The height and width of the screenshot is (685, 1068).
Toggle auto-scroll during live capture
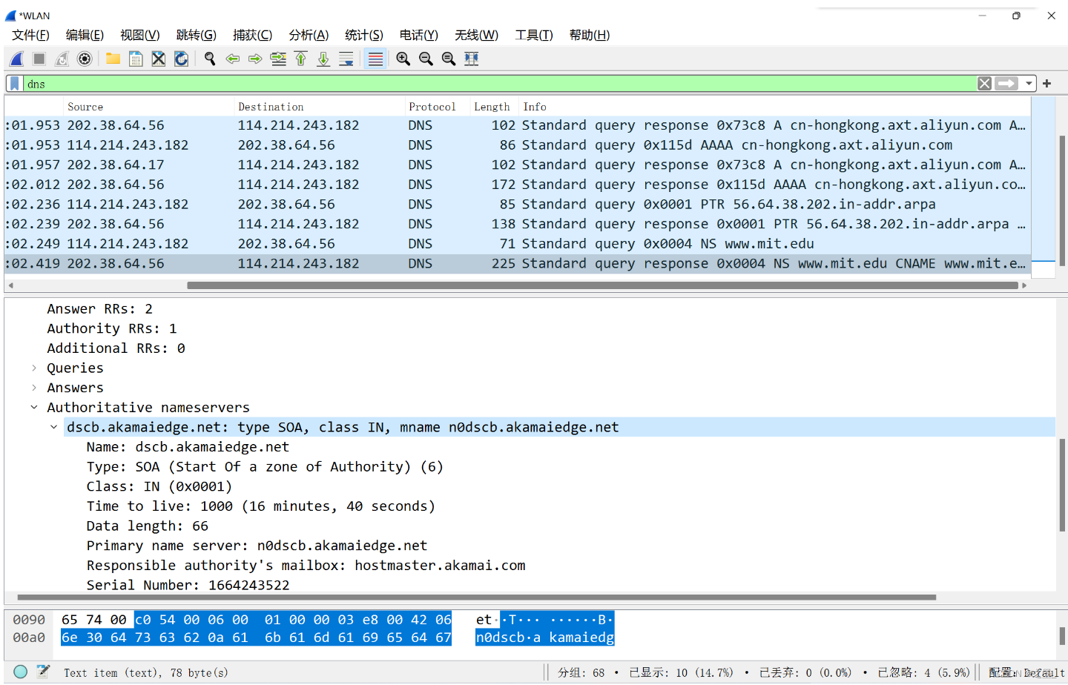coord(346,59)
